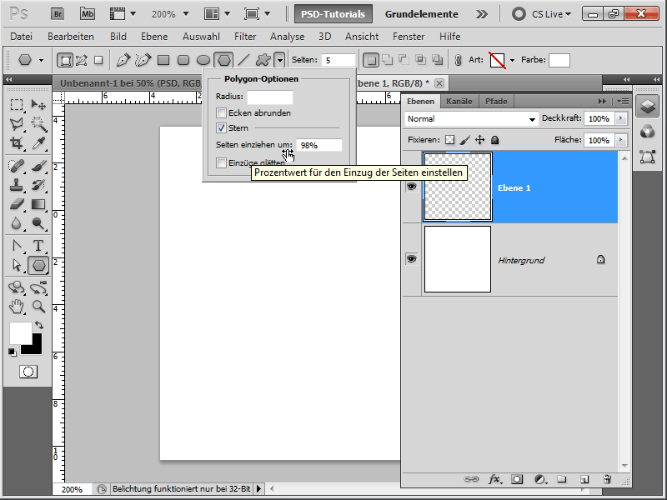Click the foreground color swatch
This screenshot has width=667, height=500.
pyautogui.click(x=20, y=333)
